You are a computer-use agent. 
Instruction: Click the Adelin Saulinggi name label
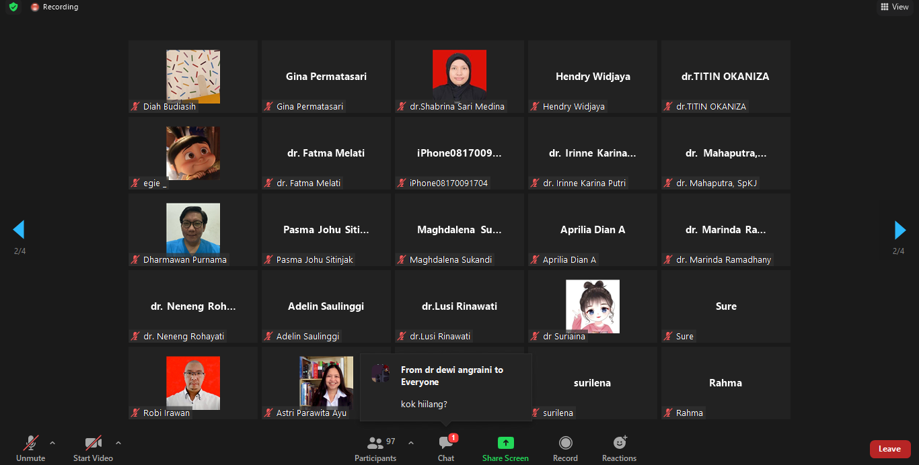pos(307,336)
